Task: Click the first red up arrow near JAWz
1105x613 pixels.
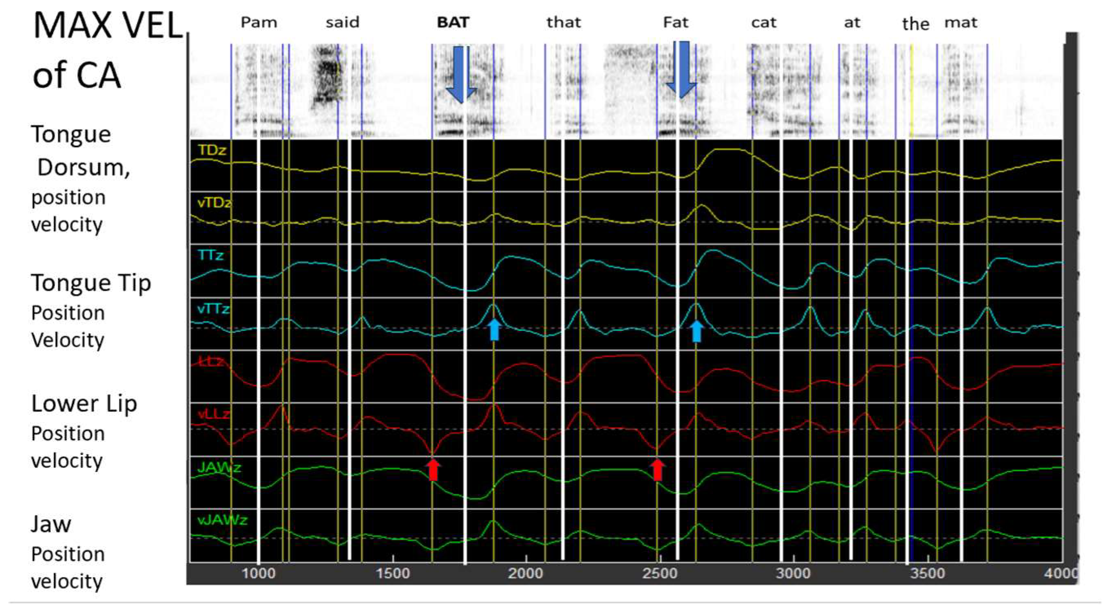Action: point(433,470)
